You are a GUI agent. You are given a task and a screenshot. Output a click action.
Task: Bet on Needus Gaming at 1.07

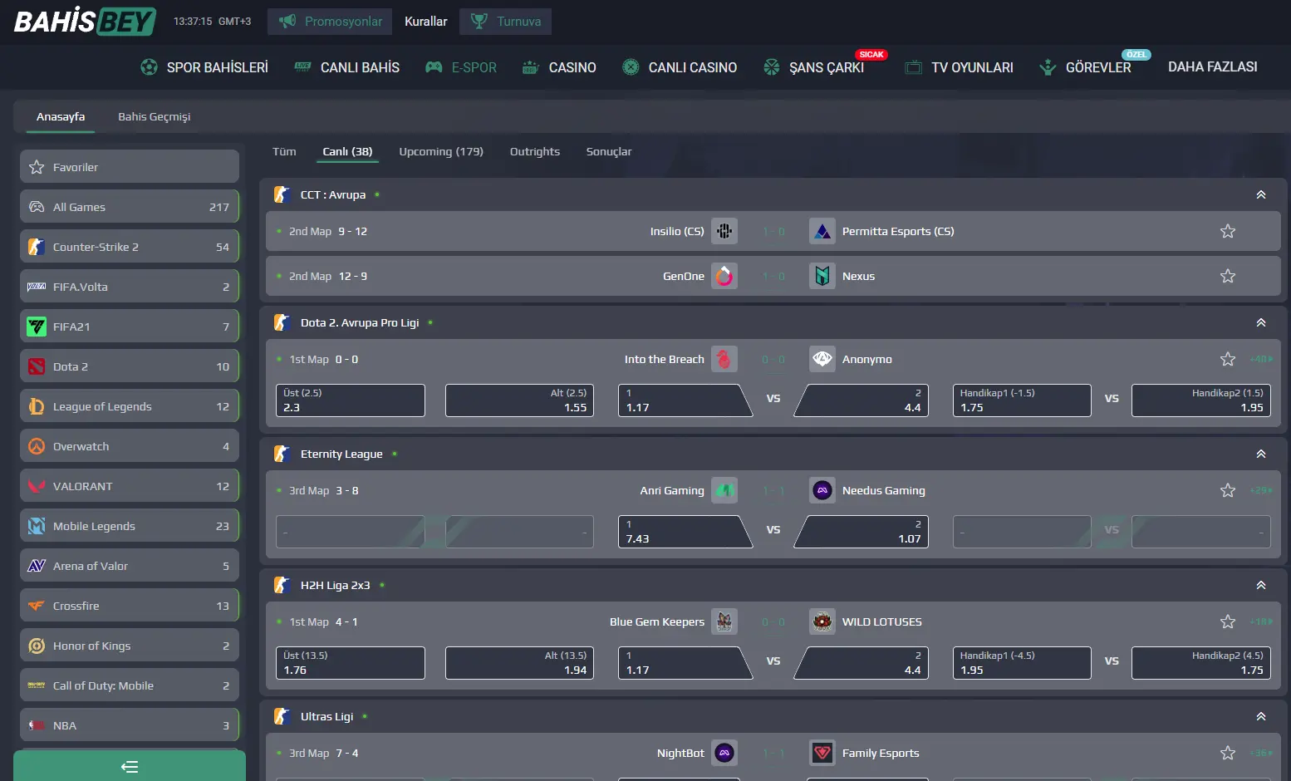(x=861, y=532)
